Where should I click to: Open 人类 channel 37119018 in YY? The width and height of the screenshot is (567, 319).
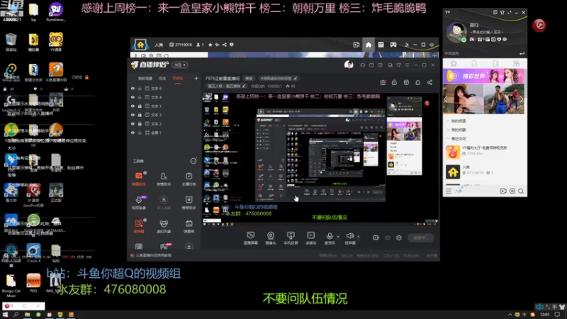pos(485,170)
